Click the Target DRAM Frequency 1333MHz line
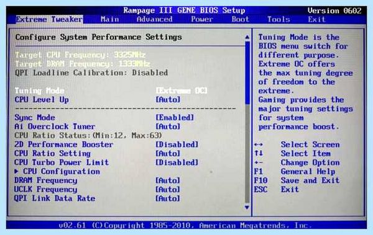 [x=82, y=64]
